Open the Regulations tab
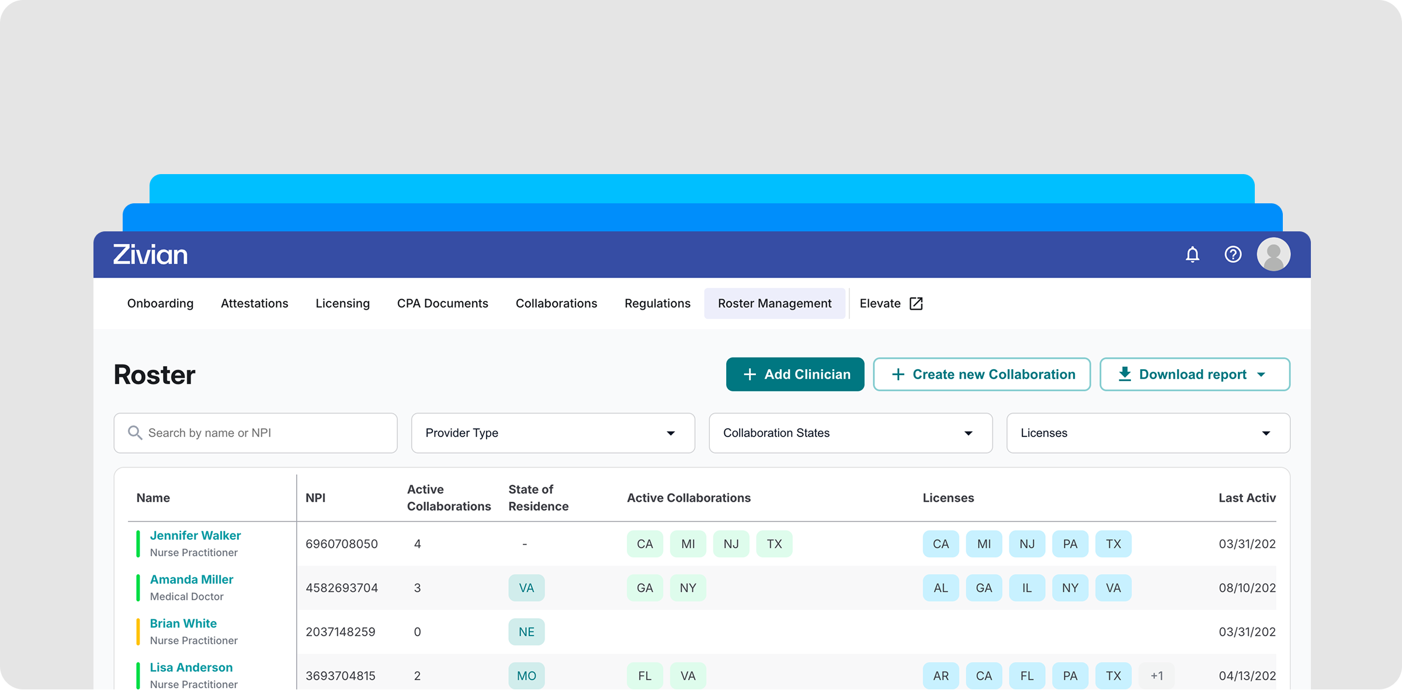 pyautogui.click(x=658, y=304)
